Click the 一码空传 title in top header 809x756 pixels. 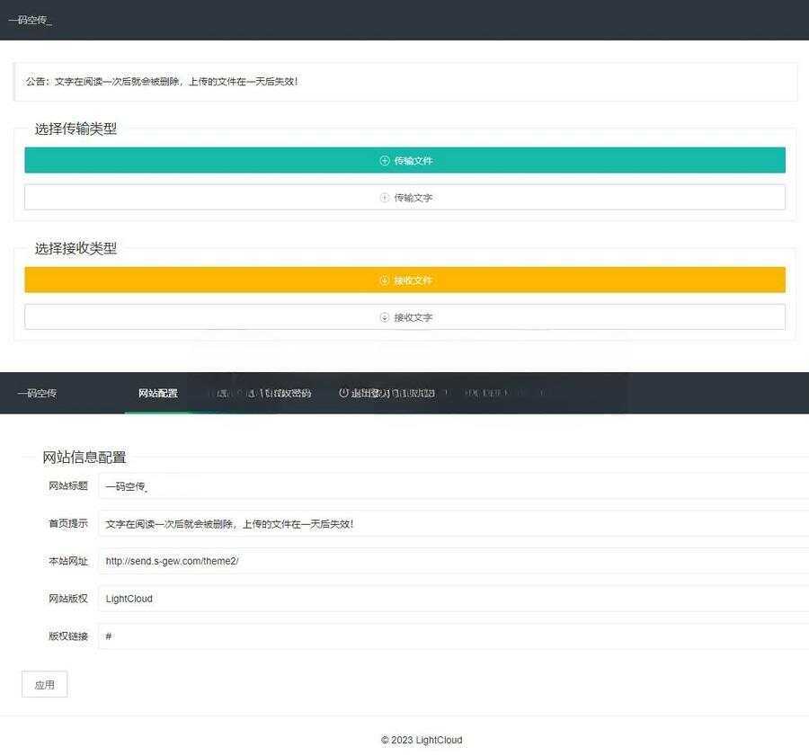coord(31,19)
